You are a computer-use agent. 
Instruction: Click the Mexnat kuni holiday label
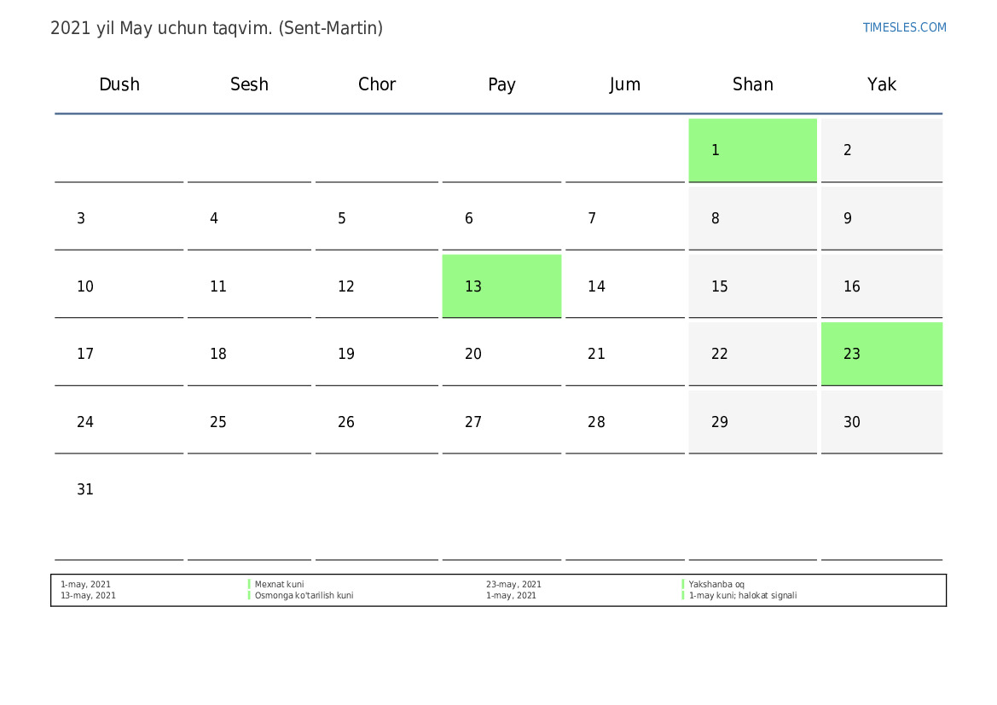tap(279, 585)
